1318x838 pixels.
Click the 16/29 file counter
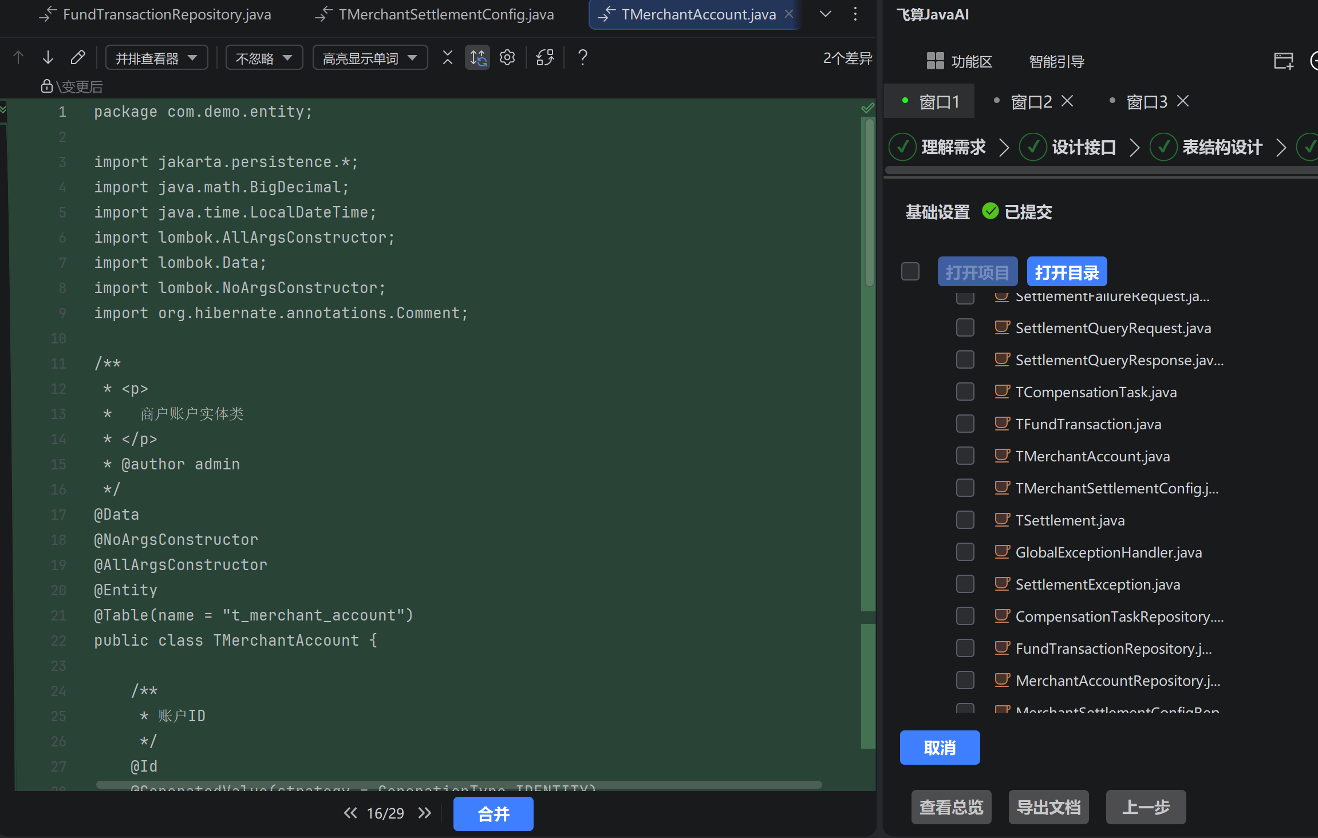tap(385, 813)
